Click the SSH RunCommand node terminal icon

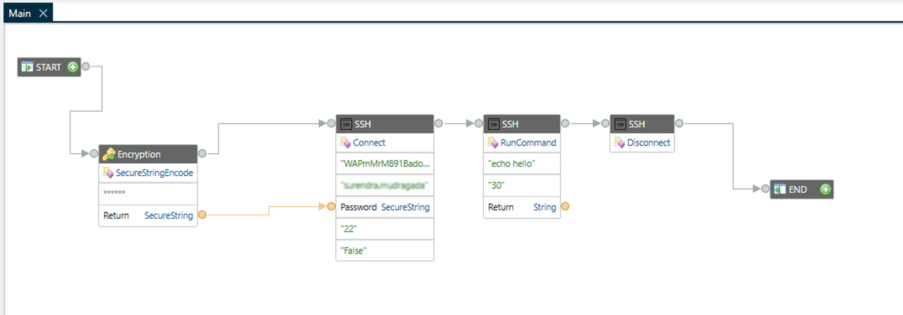(x=494, y=124)
